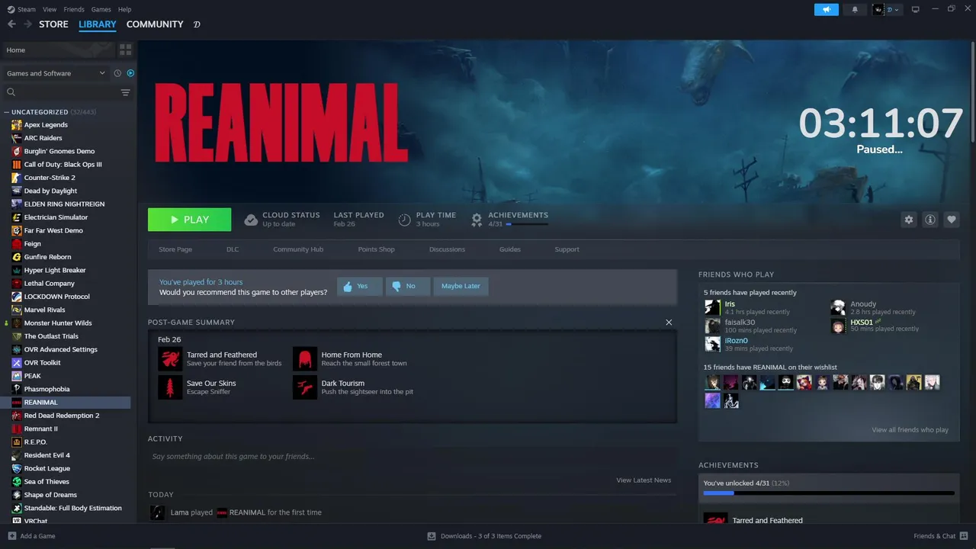Click the Save Our Skins achievement icon

170,387
